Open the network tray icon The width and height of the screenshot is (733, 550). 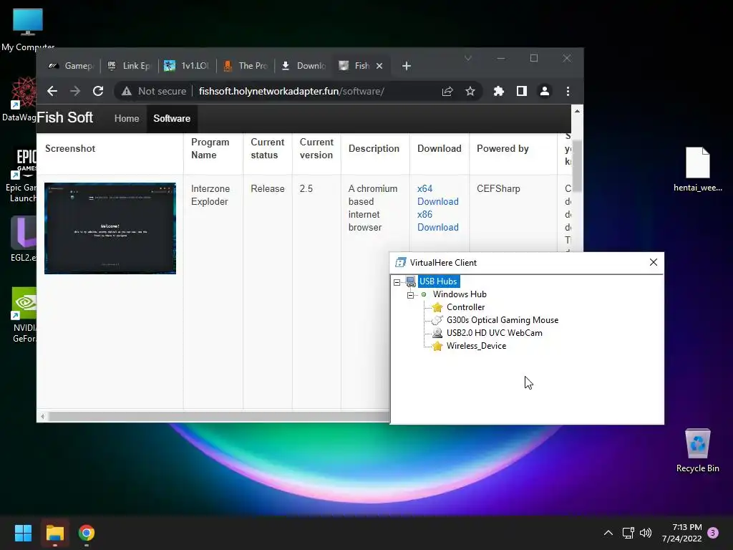point(628,533)
